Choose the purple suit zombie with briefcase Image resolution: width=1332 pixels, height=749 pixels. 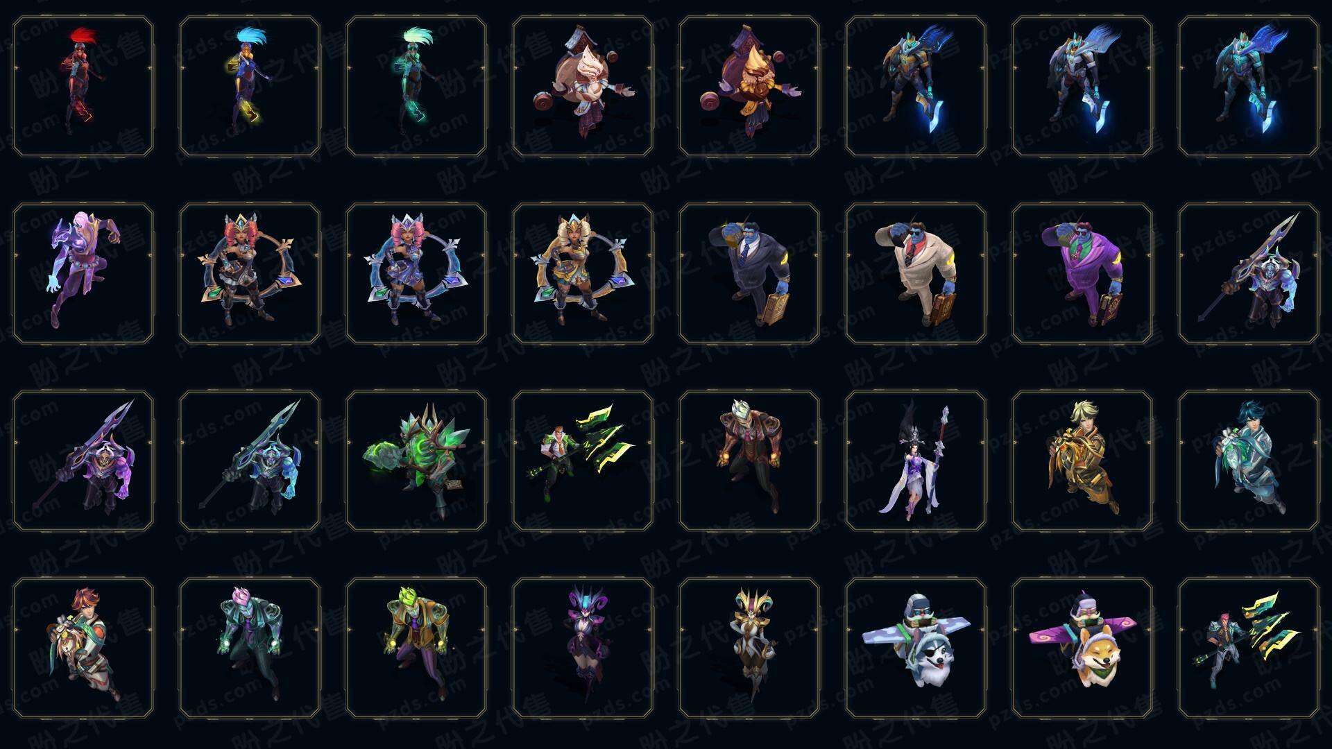pos(1082,274)
